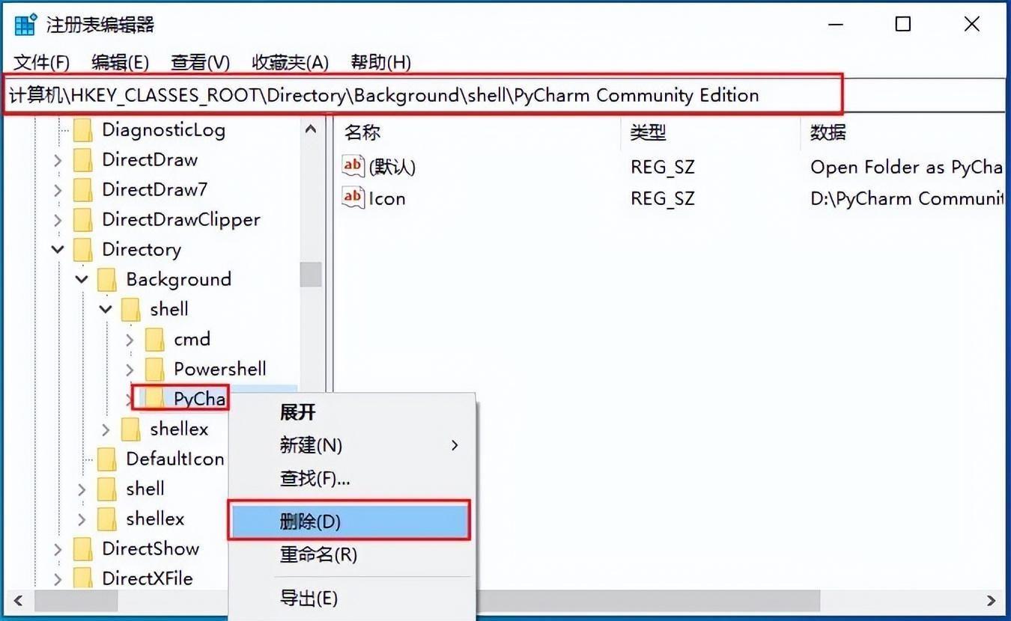Close the Registry Editor window
This screenshot has width=1011, height=621.
point(972,25)
